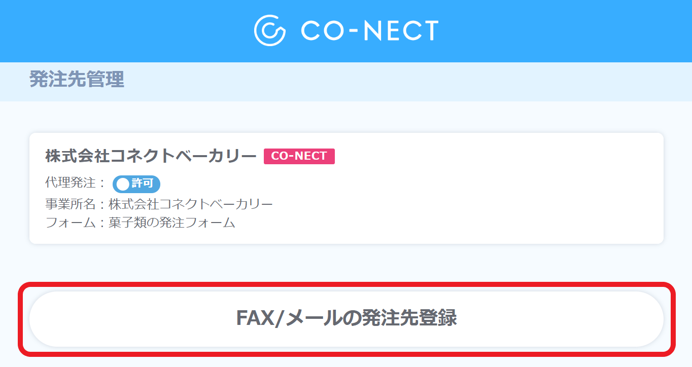This screenshot has height=367, width=692.
Task: Click the 事業所名 label
Action: click(x=70, y=204)
